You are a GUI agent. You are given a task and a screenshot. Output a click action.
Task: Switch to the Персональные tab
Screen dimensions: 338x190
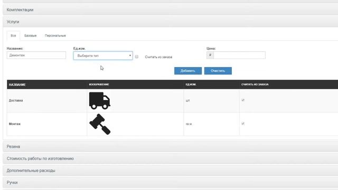pyautogui.click(x=55, y=35)
